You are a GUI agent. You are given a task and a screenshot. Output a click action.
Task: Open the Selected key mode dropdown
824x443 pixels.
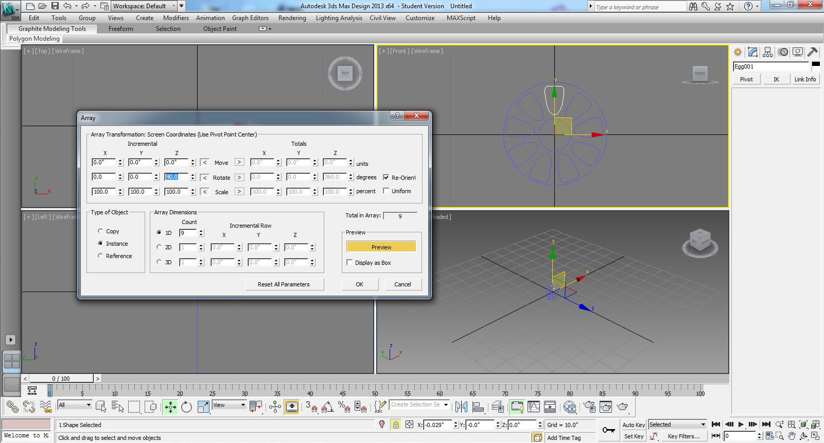677,424
